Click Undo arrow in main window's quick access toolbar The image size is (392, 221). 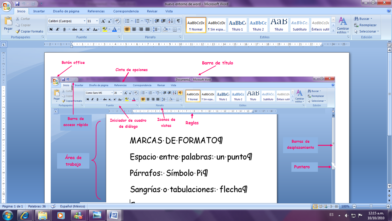(x=24, y=4)
